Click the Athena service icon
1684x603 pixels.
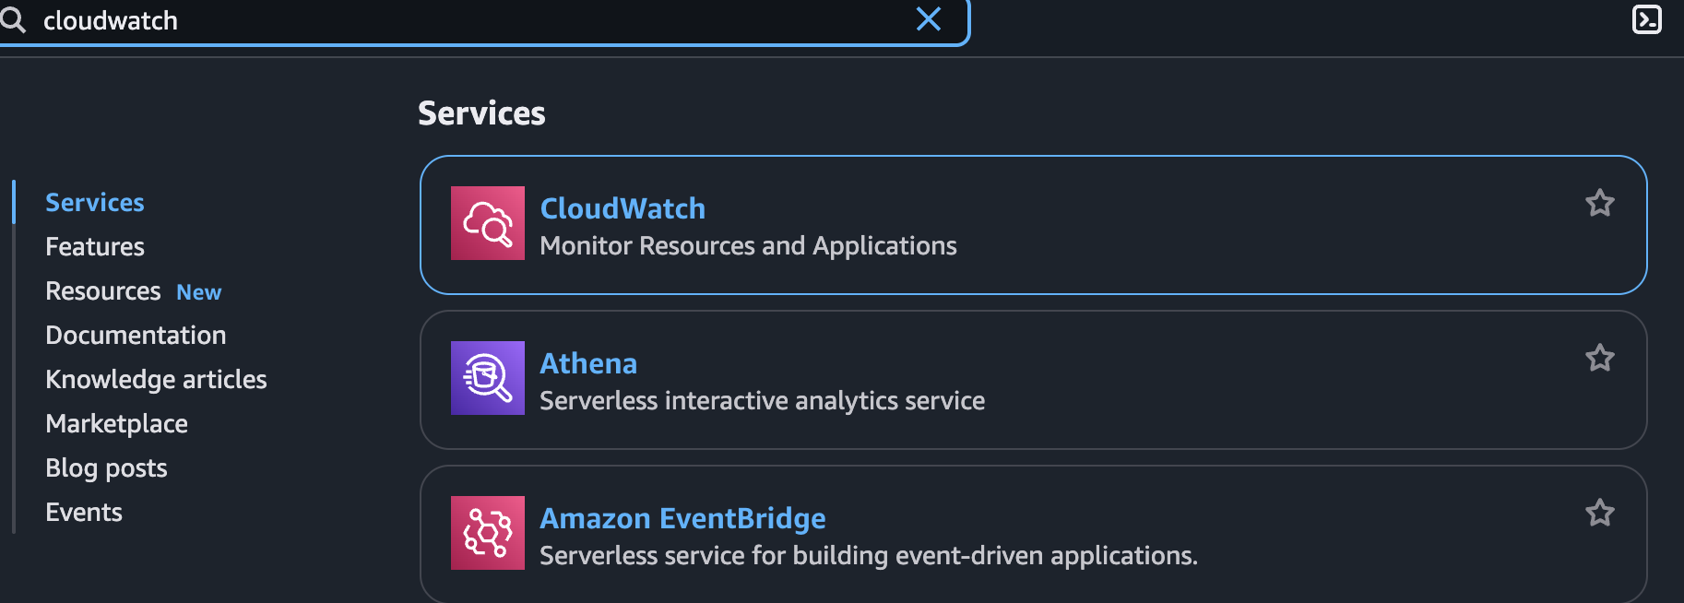pos(488,378)
